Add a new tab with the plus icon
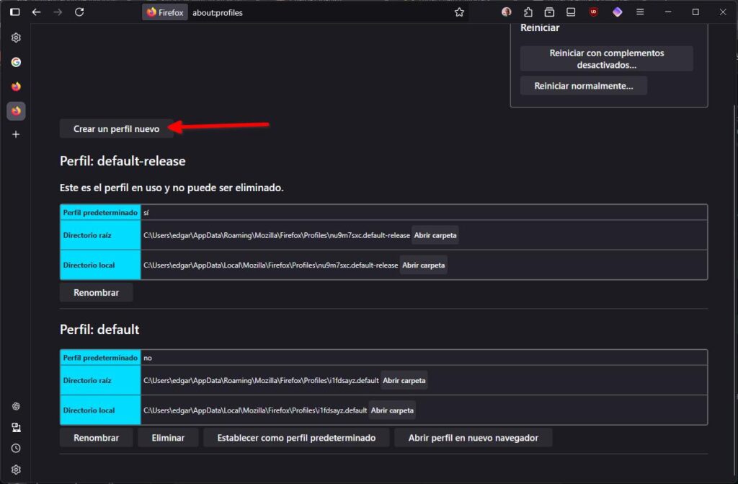The width and height of the screenshot is (738, 484). pos(16,135)
